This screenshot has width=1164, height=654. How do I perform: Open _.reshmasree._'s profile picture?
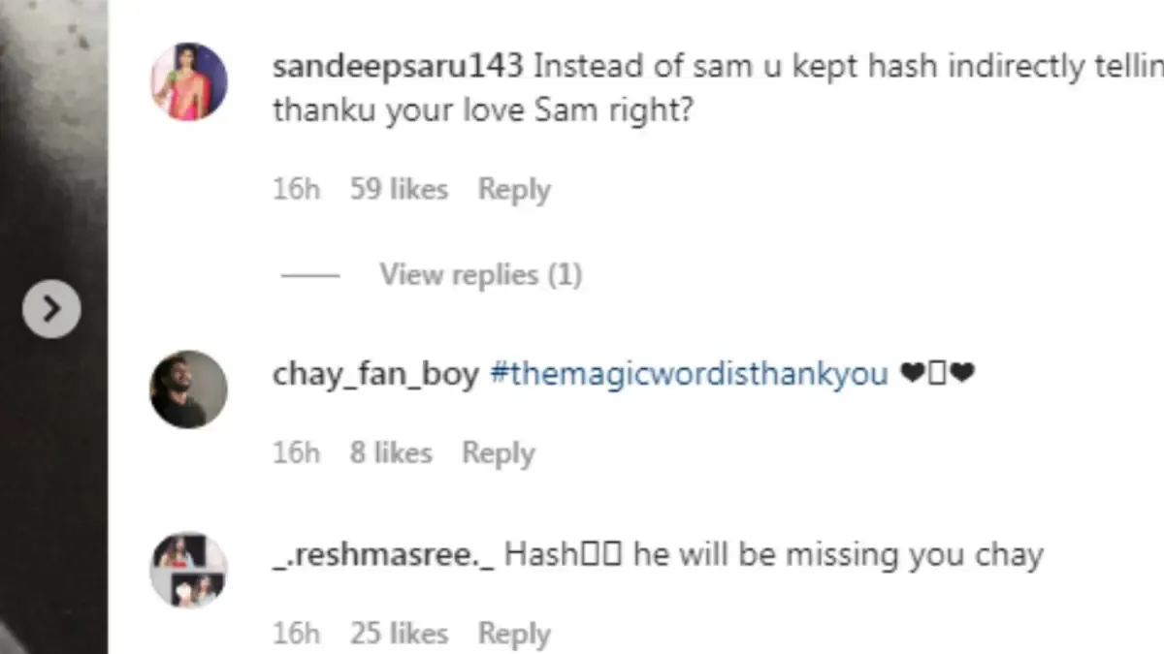188,570
